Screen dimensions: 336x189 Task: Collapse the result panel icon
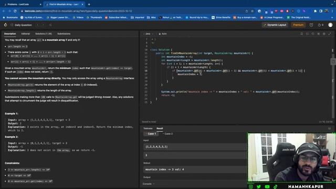pyautogui.click(x=329, y=128)
